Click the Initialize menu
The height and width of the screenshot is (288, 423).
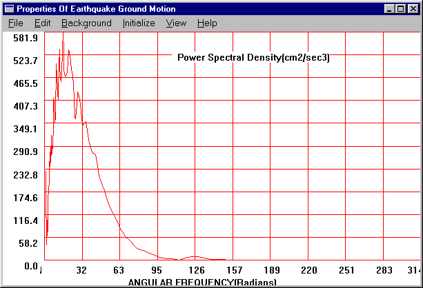[139, 23]
